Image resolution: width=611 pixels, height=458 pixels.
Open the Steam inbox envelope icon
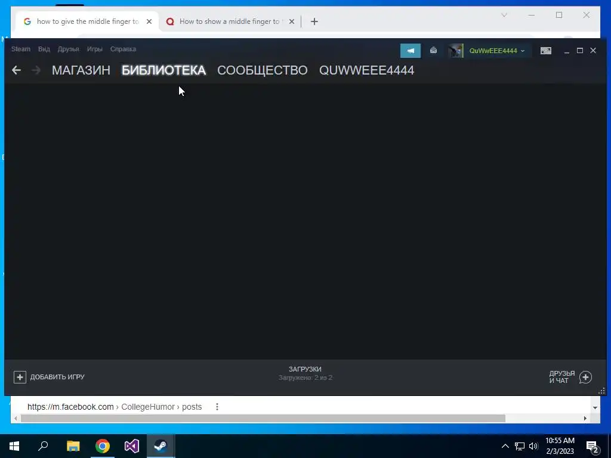point(433,50)
